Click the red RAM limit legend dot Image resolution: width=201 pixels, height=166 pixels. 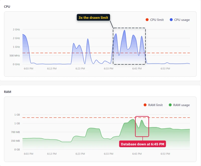145,105
